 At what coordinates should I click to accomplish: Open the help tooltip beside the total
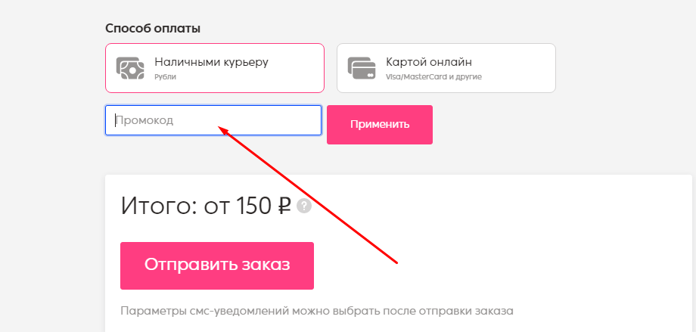point(304,206)
